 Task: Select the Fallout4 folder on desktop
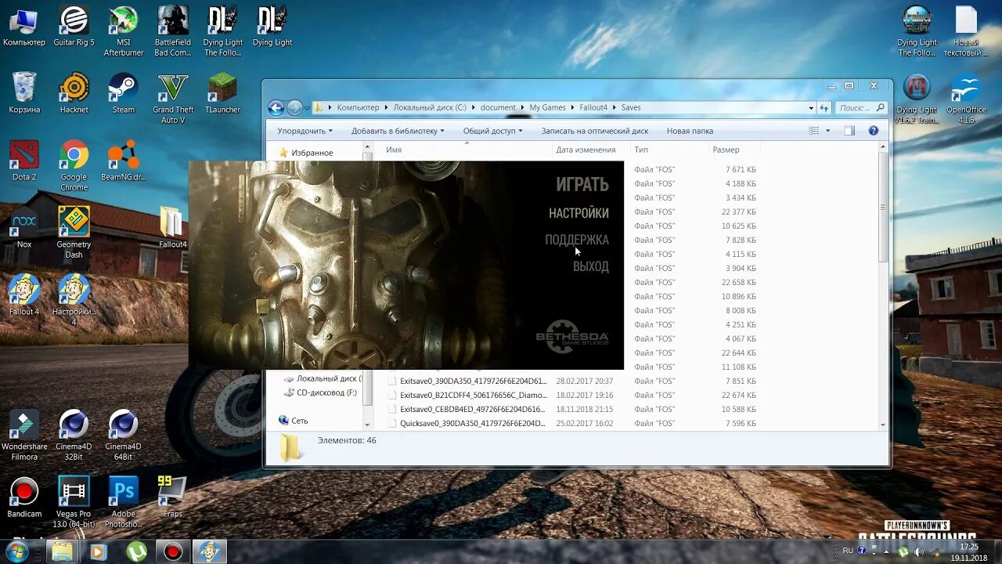173,228
